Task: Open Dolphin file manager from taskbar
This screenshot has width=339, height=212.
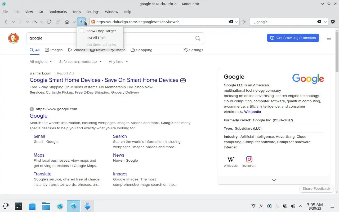Action: click(46, 206)
